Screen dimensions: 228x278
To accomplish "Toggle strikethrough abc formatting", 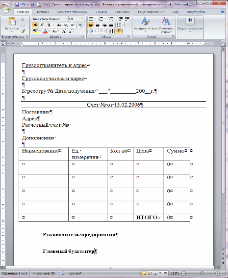I will click(59, 25).
